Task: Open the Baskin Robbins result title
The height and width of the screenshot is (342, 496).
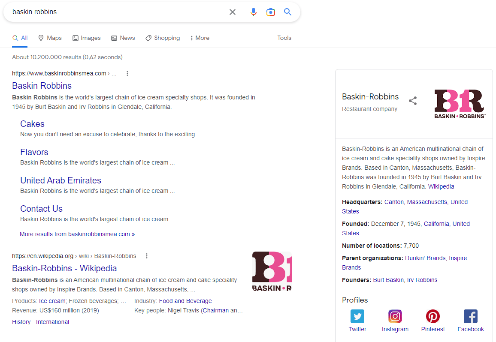Action: [42, 86]
